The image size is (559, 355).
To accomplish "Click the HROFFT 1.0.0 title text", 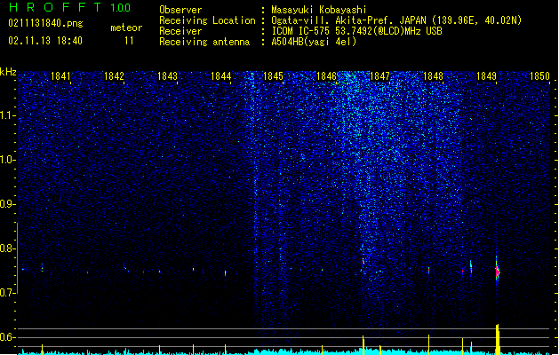I will (70, 7).
